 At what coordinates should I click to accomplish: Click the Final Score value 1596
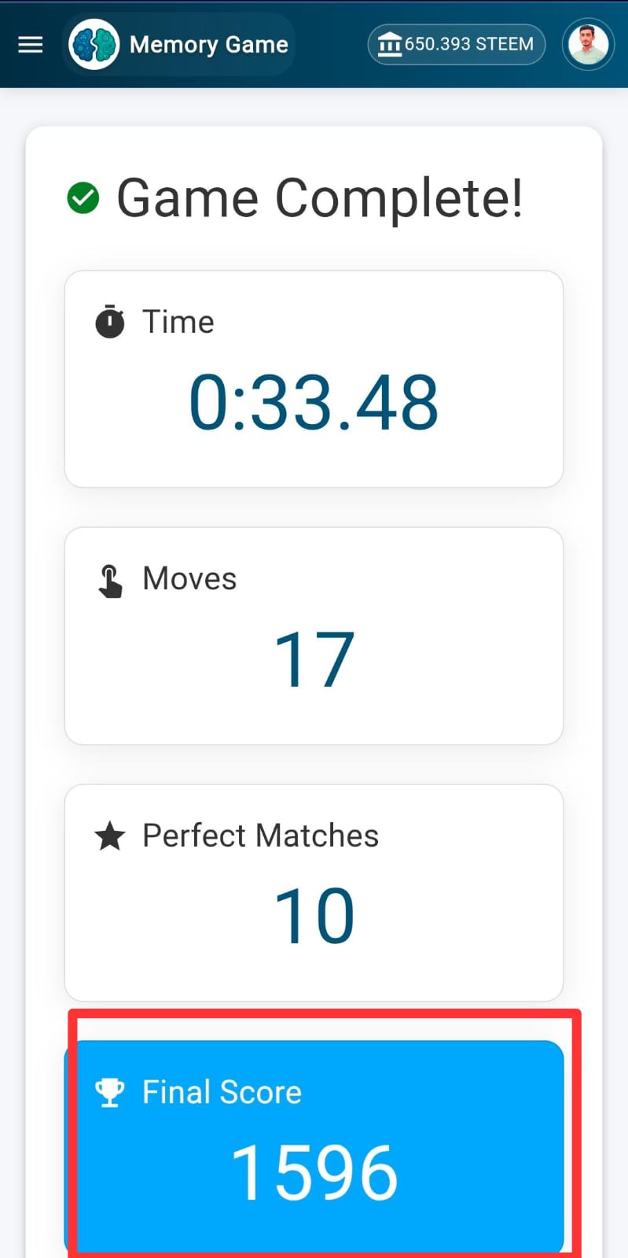[314, 1173]
